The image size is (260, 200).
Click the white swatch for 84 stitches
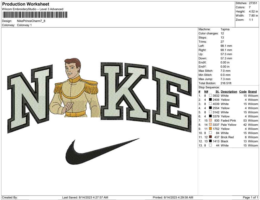point(210,133)
